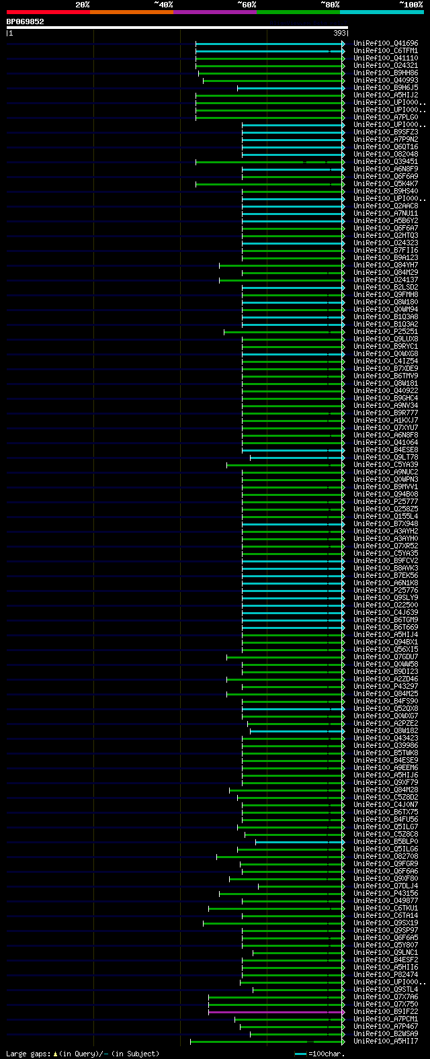Click the purple ~60% legend segment
The width and height of the screenshot is (430, 1059).
[x=215, y=12]
